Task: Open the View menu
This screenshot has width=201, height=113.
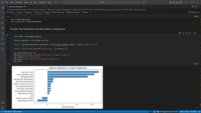Action: pyautogui.click(x=26, y=2)
